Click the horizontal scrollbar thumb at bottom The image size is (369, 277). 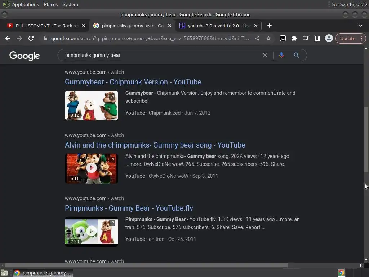click(x=146, y=265)
